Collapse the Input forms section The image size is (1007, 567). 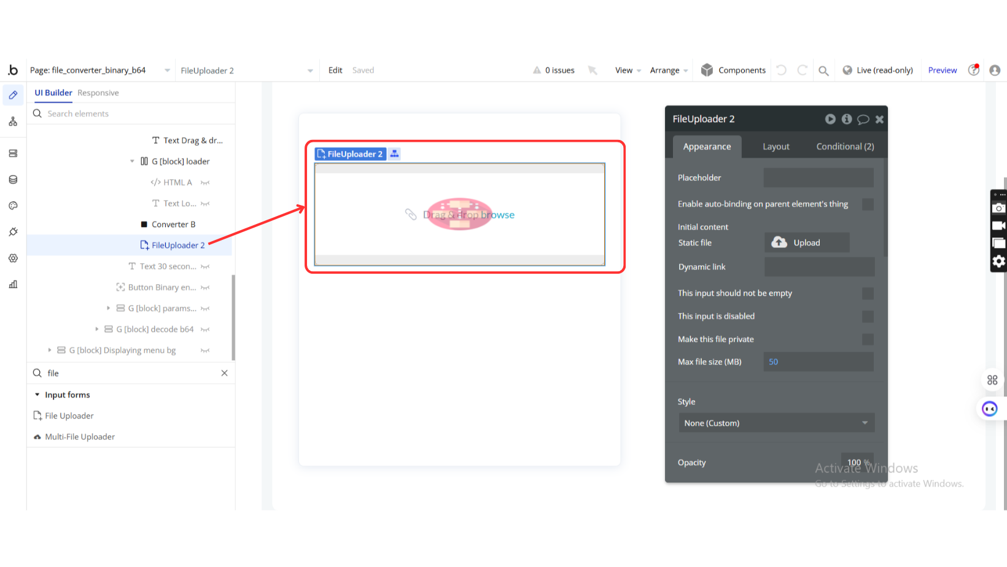tap(37, 395)
